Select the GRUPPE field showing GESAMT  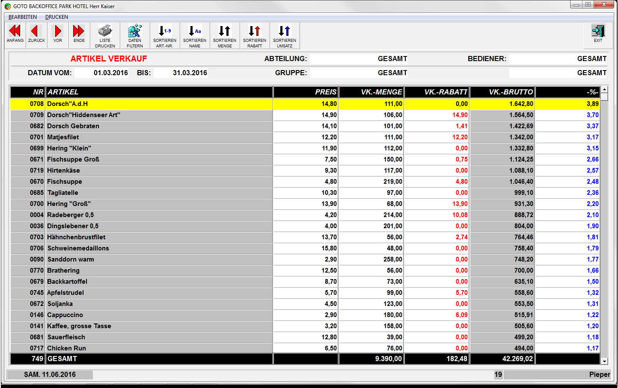tap(359, 73)
